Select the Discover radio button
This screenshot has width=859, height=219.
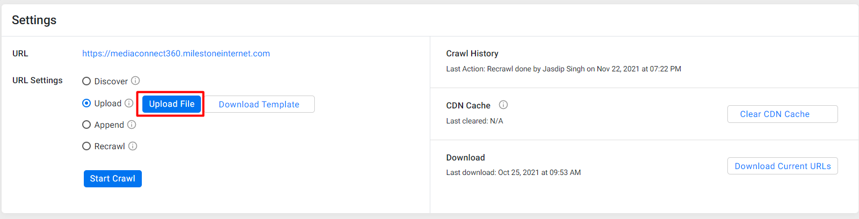coord(86,81)
